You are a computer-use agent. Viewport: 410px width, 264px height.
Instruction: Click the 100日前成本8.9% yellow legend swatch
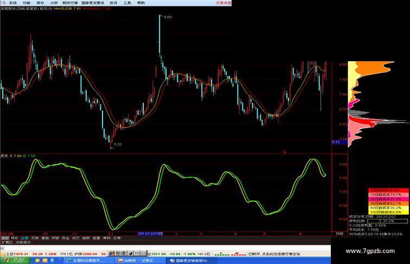click(388, 213)
